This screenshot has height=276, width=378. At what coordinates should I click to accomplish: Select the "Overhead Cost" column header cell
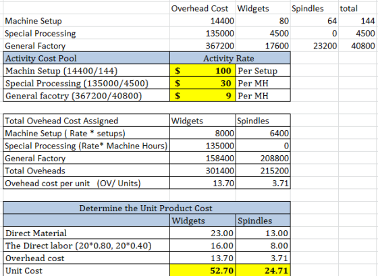click(202, 9)
